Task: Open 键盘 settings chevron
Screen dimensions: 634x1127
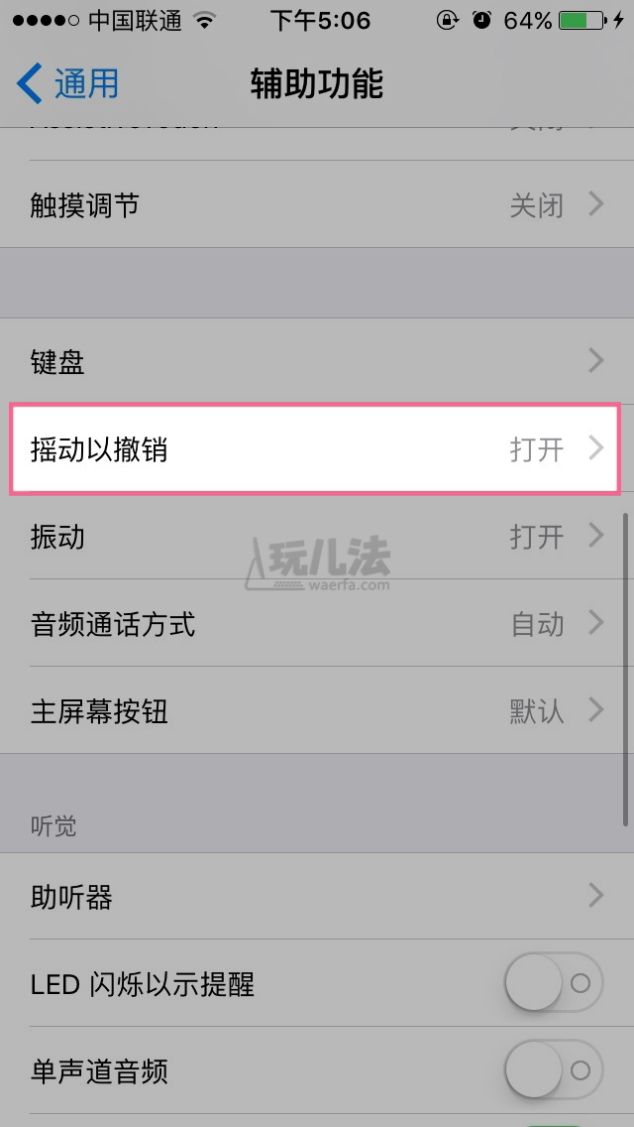Action: click(596, 361)
